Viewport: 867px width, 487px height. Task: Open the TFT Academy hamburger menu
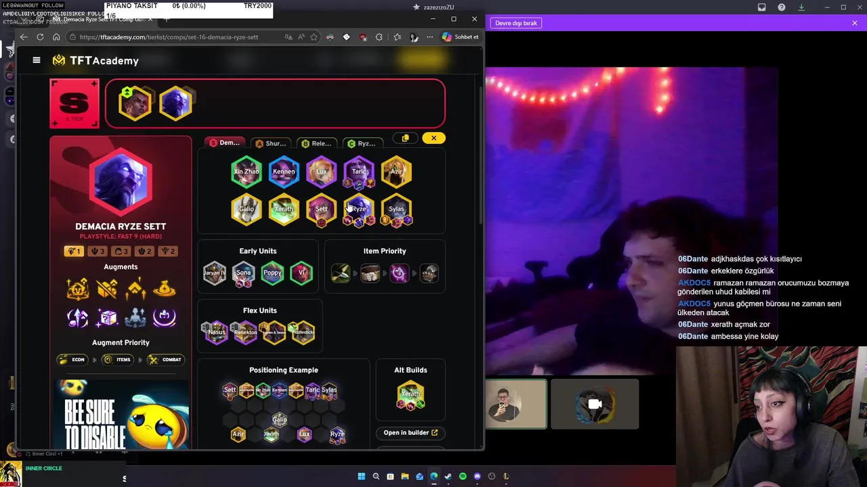[x=37, y=60]
